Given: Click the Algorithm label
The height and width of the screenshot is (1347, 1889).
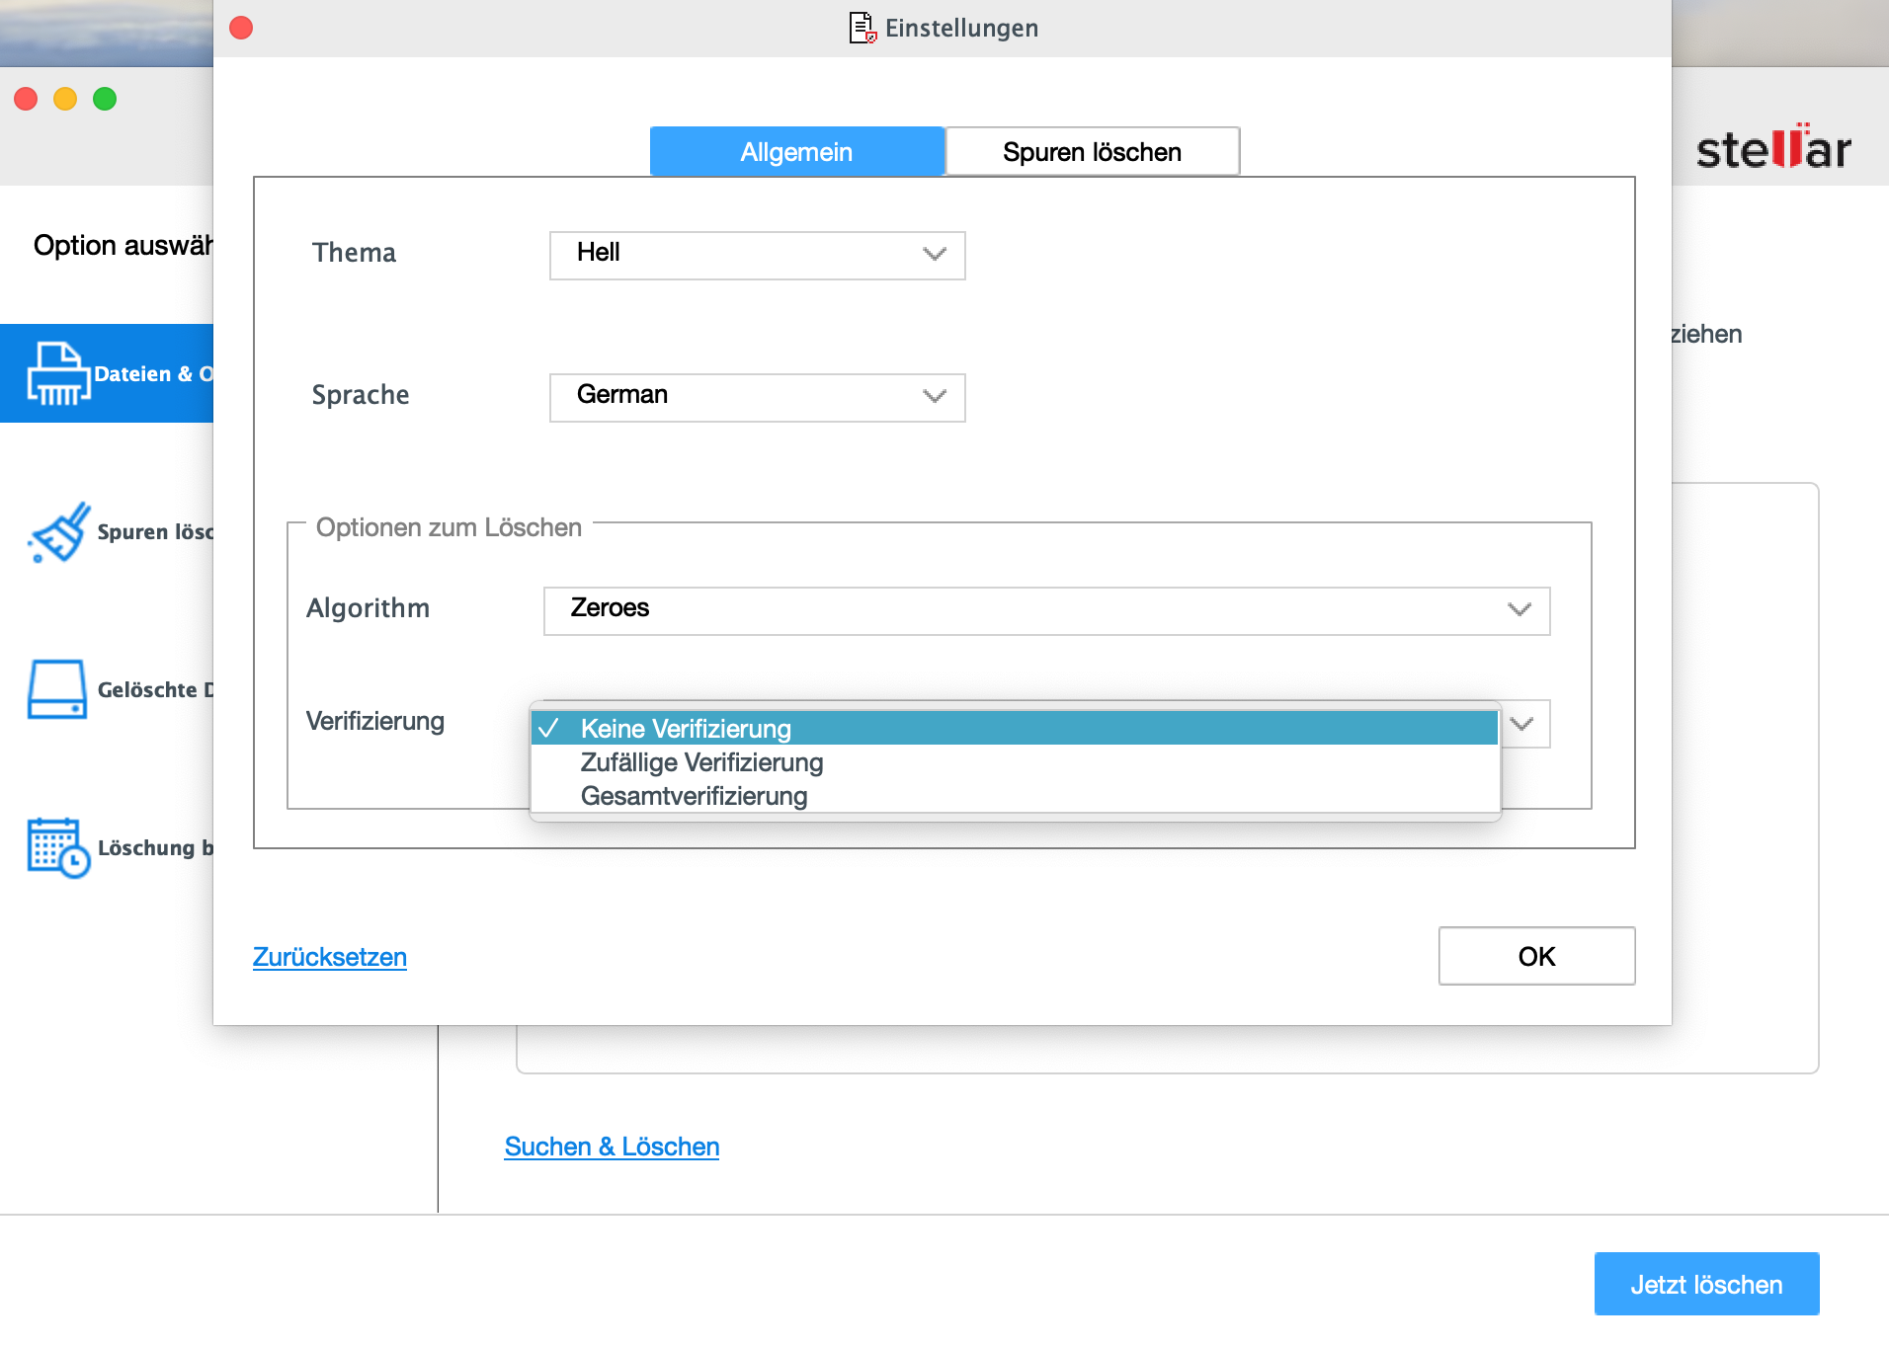Looking at the screenshot, I should pos(368,608).
